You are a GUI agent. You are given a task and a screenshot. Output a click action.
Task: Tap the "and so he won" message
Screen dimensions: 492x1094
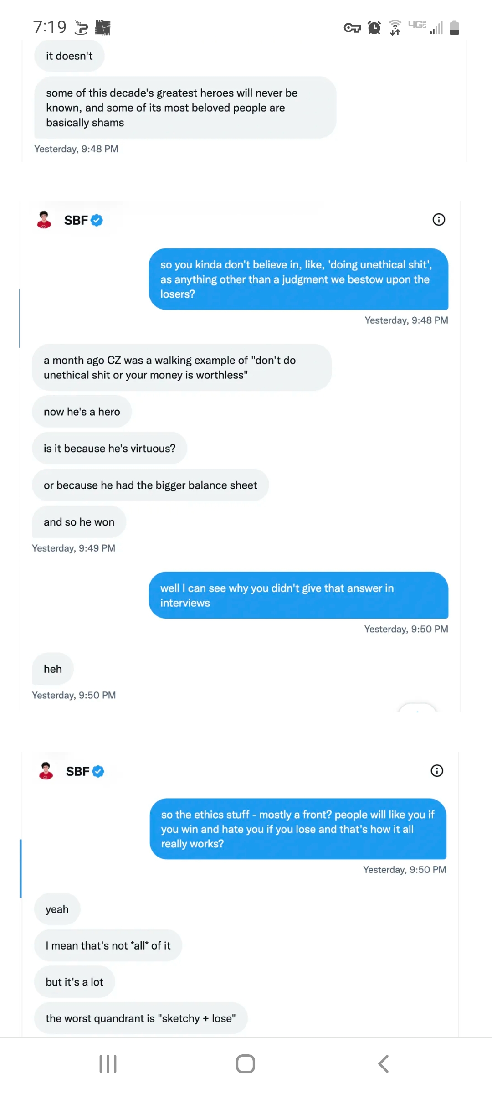79,522
